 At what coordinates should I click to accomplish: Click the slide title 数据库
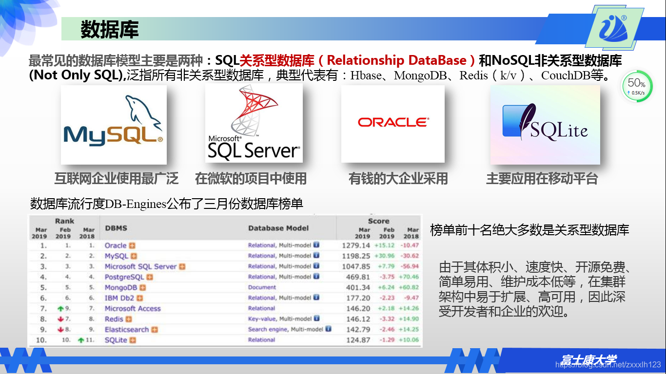click(x=110, y=29)
